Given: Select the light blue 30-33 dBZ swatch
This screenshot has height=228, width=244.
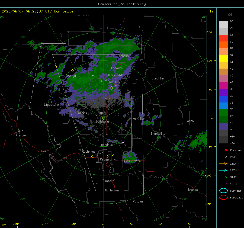Looking at the screenshot, I should pos(223,106).
